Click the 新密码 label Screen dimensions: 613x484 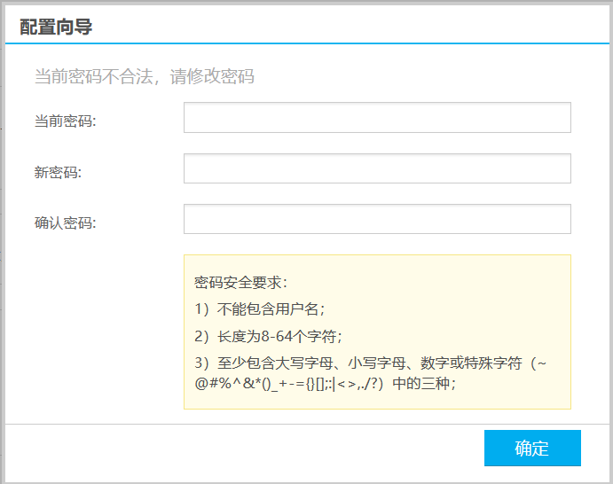click(x=58, y=172)
